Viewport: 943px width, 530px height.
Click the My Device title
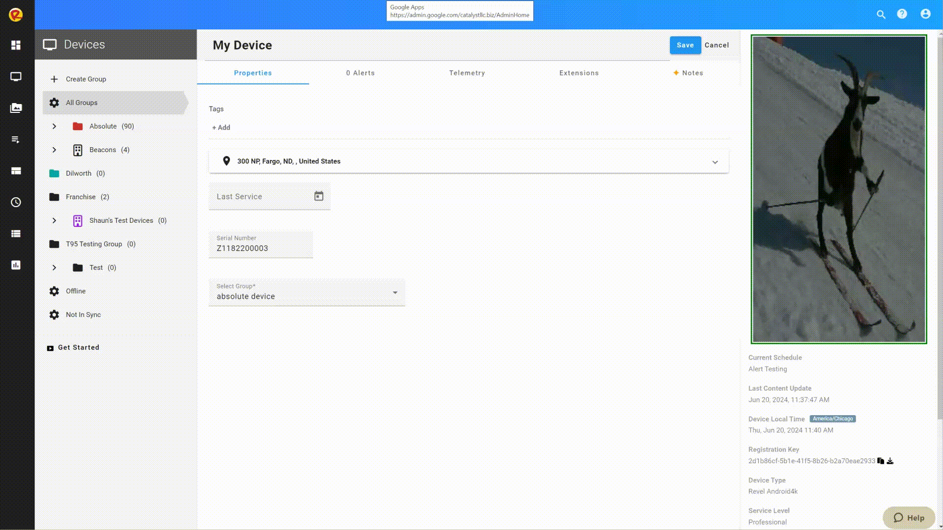(242, 45)
